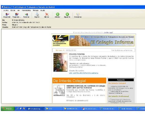The width and height of the screenshot is (145, 117).
Task: Switch to the PDF document taskbar button
Action: point(90,109)
